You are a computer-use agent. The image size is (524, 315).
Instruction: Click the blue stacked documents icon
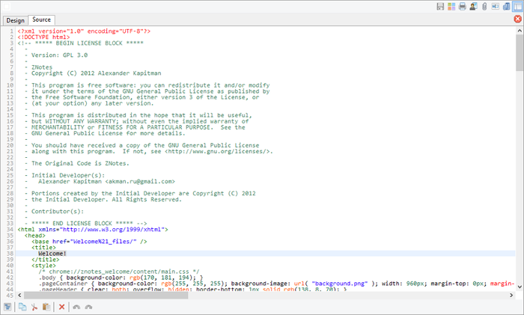pos(507,6)
